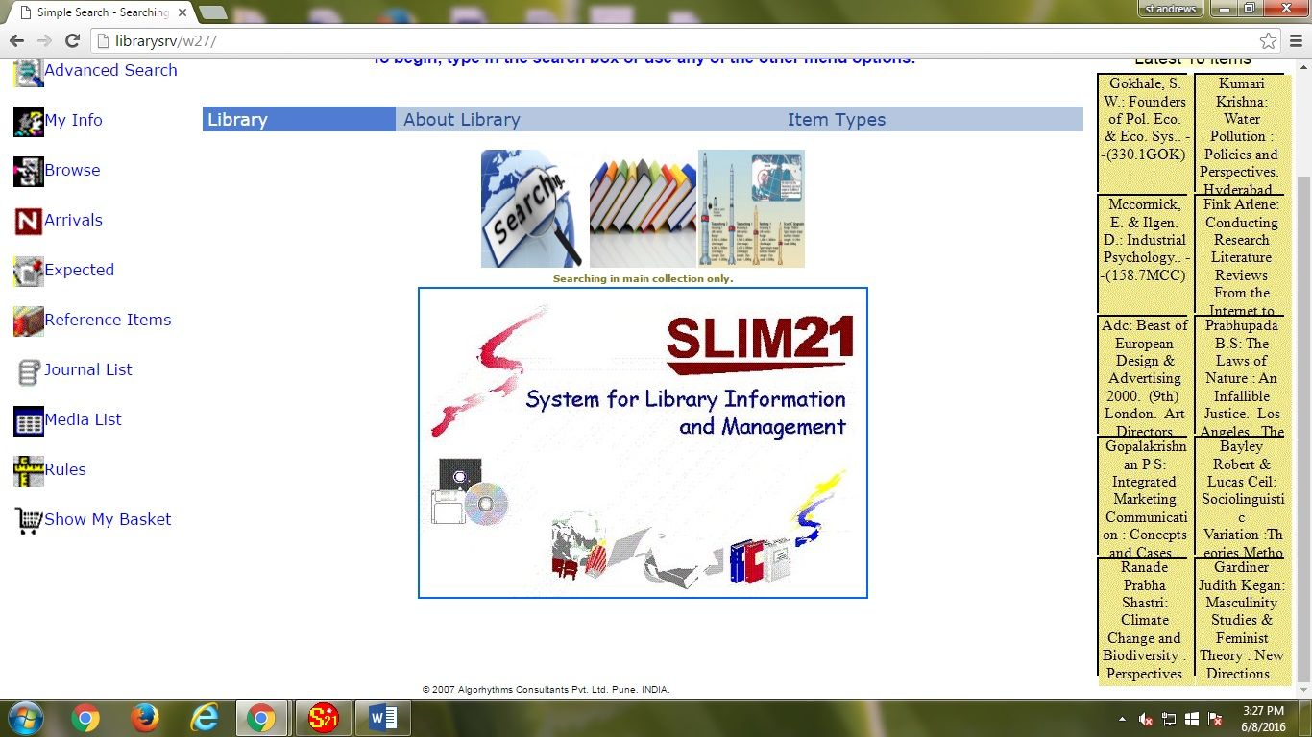Click the colorful books thumbnail
Image resolution: width=1312 pixels, height=737 pixels.
[x=643, y=208]
